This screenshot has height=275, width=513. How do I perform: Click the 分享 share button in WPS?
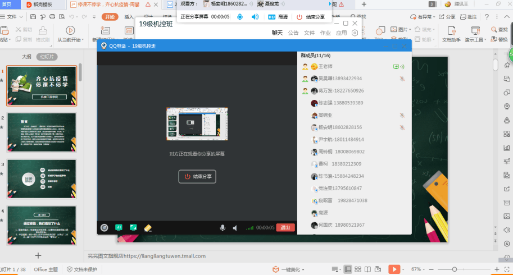point(447,17)
